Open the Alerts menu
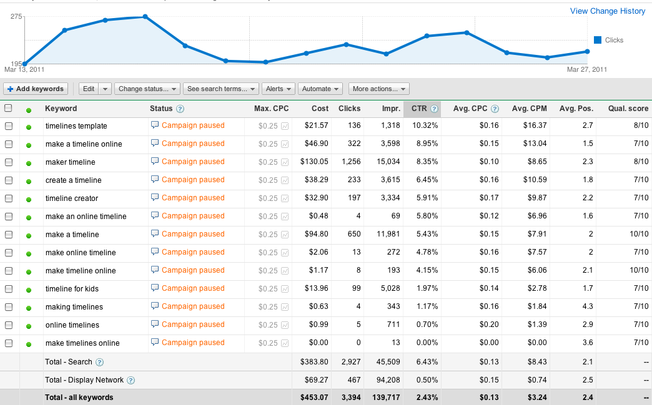 click(278, 89)
